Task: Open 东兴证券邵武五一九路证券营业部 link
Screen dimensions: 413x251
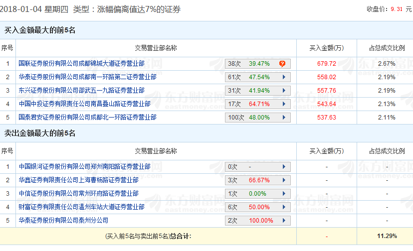Action: click(81, 91)
